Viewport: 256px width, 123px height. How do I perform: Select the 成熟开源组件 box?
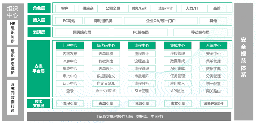click(x=214, y=103)
